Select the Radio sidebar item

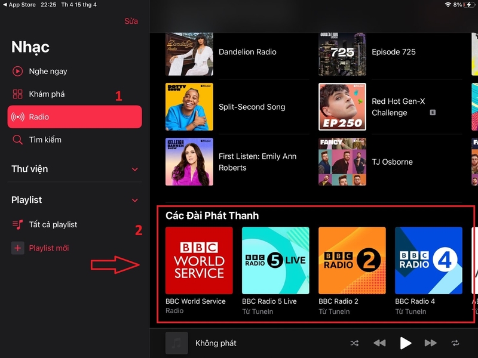(x=75, y=117)
